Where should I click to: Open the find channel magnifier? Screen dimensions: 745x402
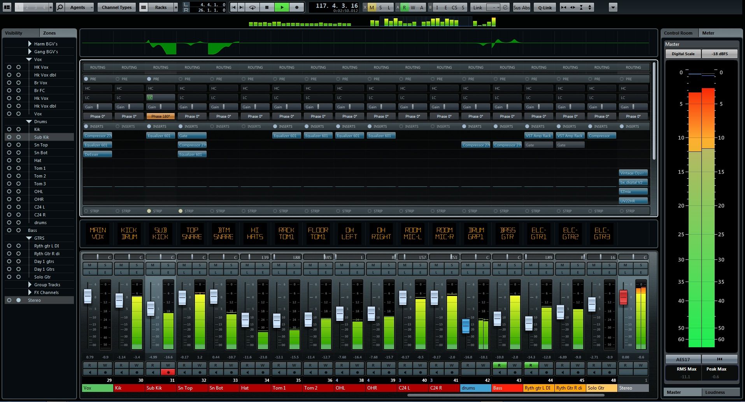tap(60, 7)
